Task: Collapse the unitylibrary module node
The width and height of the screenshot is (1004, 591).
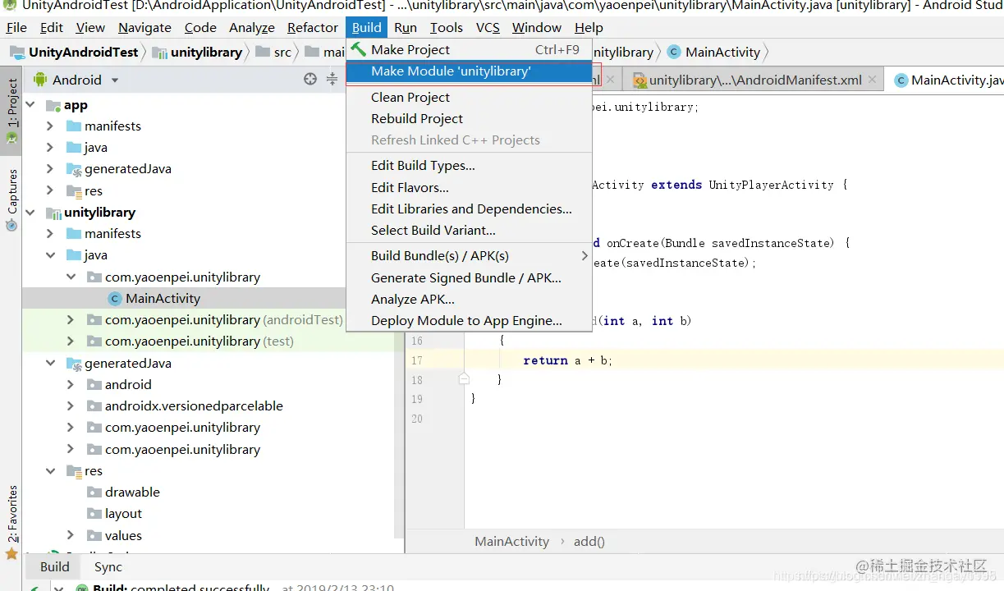Action: click(x=30, y=213)
